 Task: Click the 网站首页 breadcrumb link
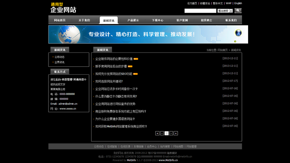point(222,50)
